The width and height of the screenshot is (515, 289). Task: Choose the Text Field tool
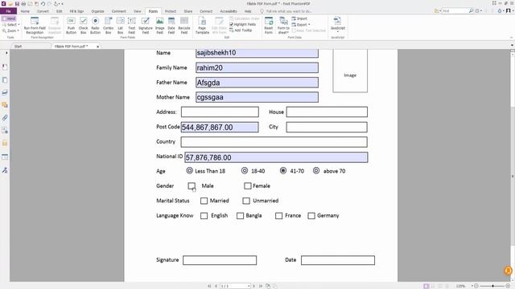pyautogui.click(x=131, y=25)
